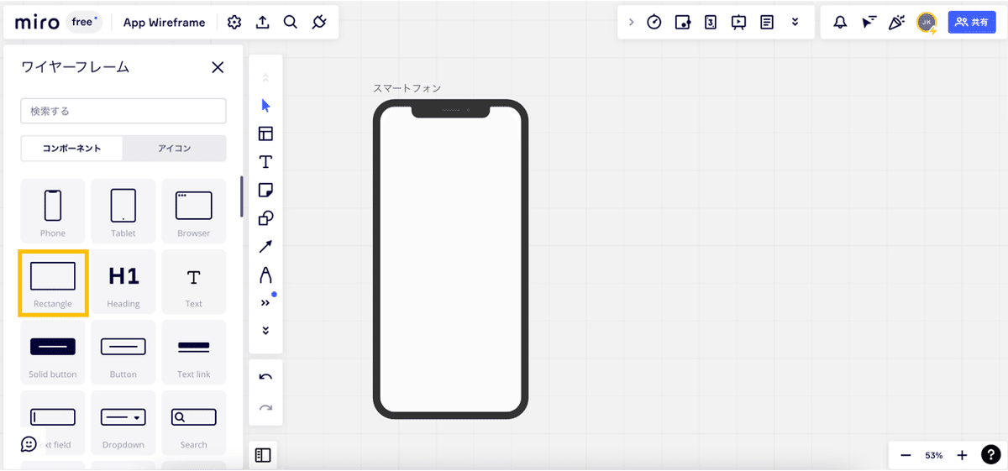1008x471 pixels.
Task: Select the sticky note tool
Action: pos(265,191)
